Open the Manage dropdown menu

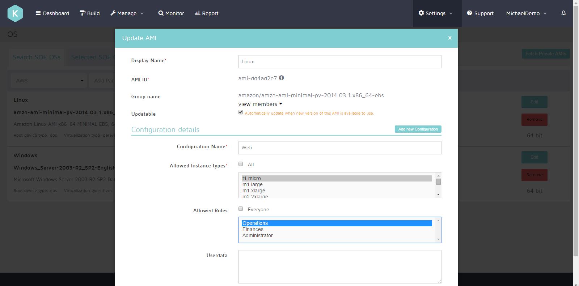(127, 13)
